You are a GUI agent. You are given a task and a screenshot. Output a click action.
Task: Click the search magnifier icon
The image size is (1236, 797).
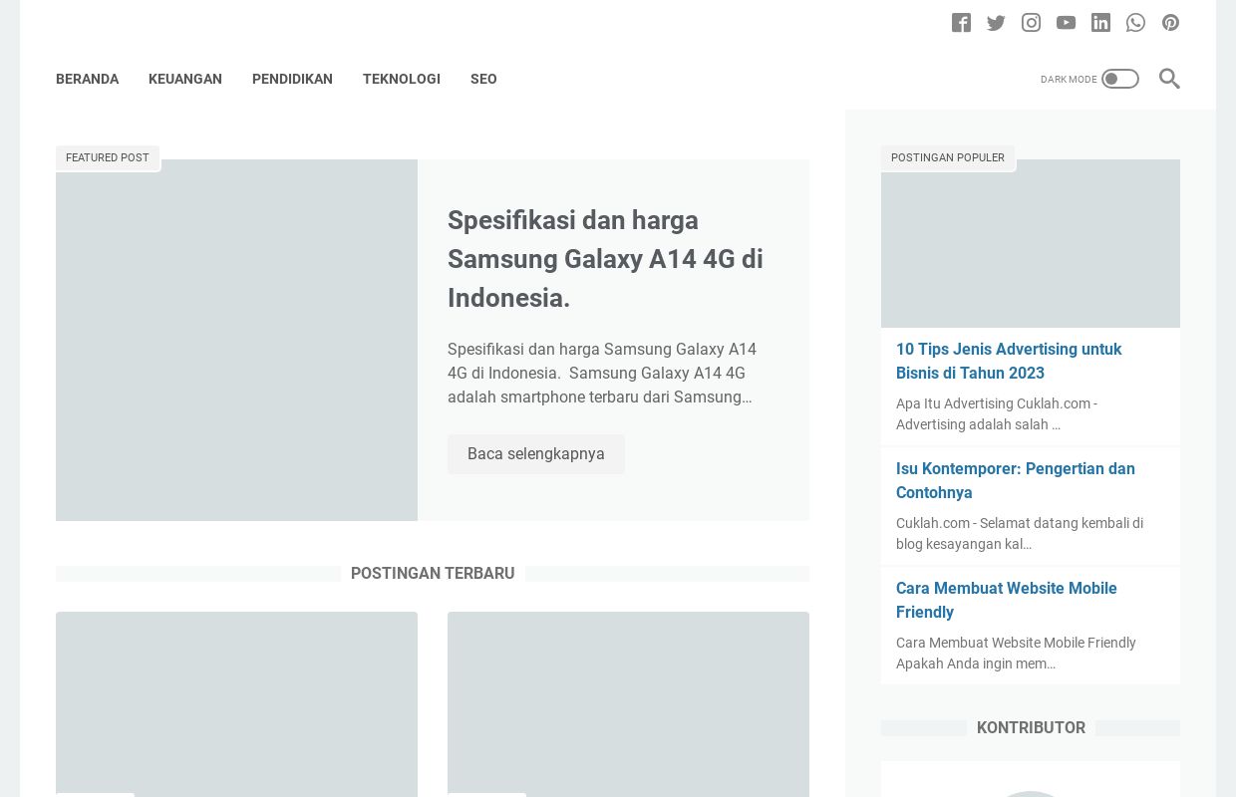[1169, 79]
